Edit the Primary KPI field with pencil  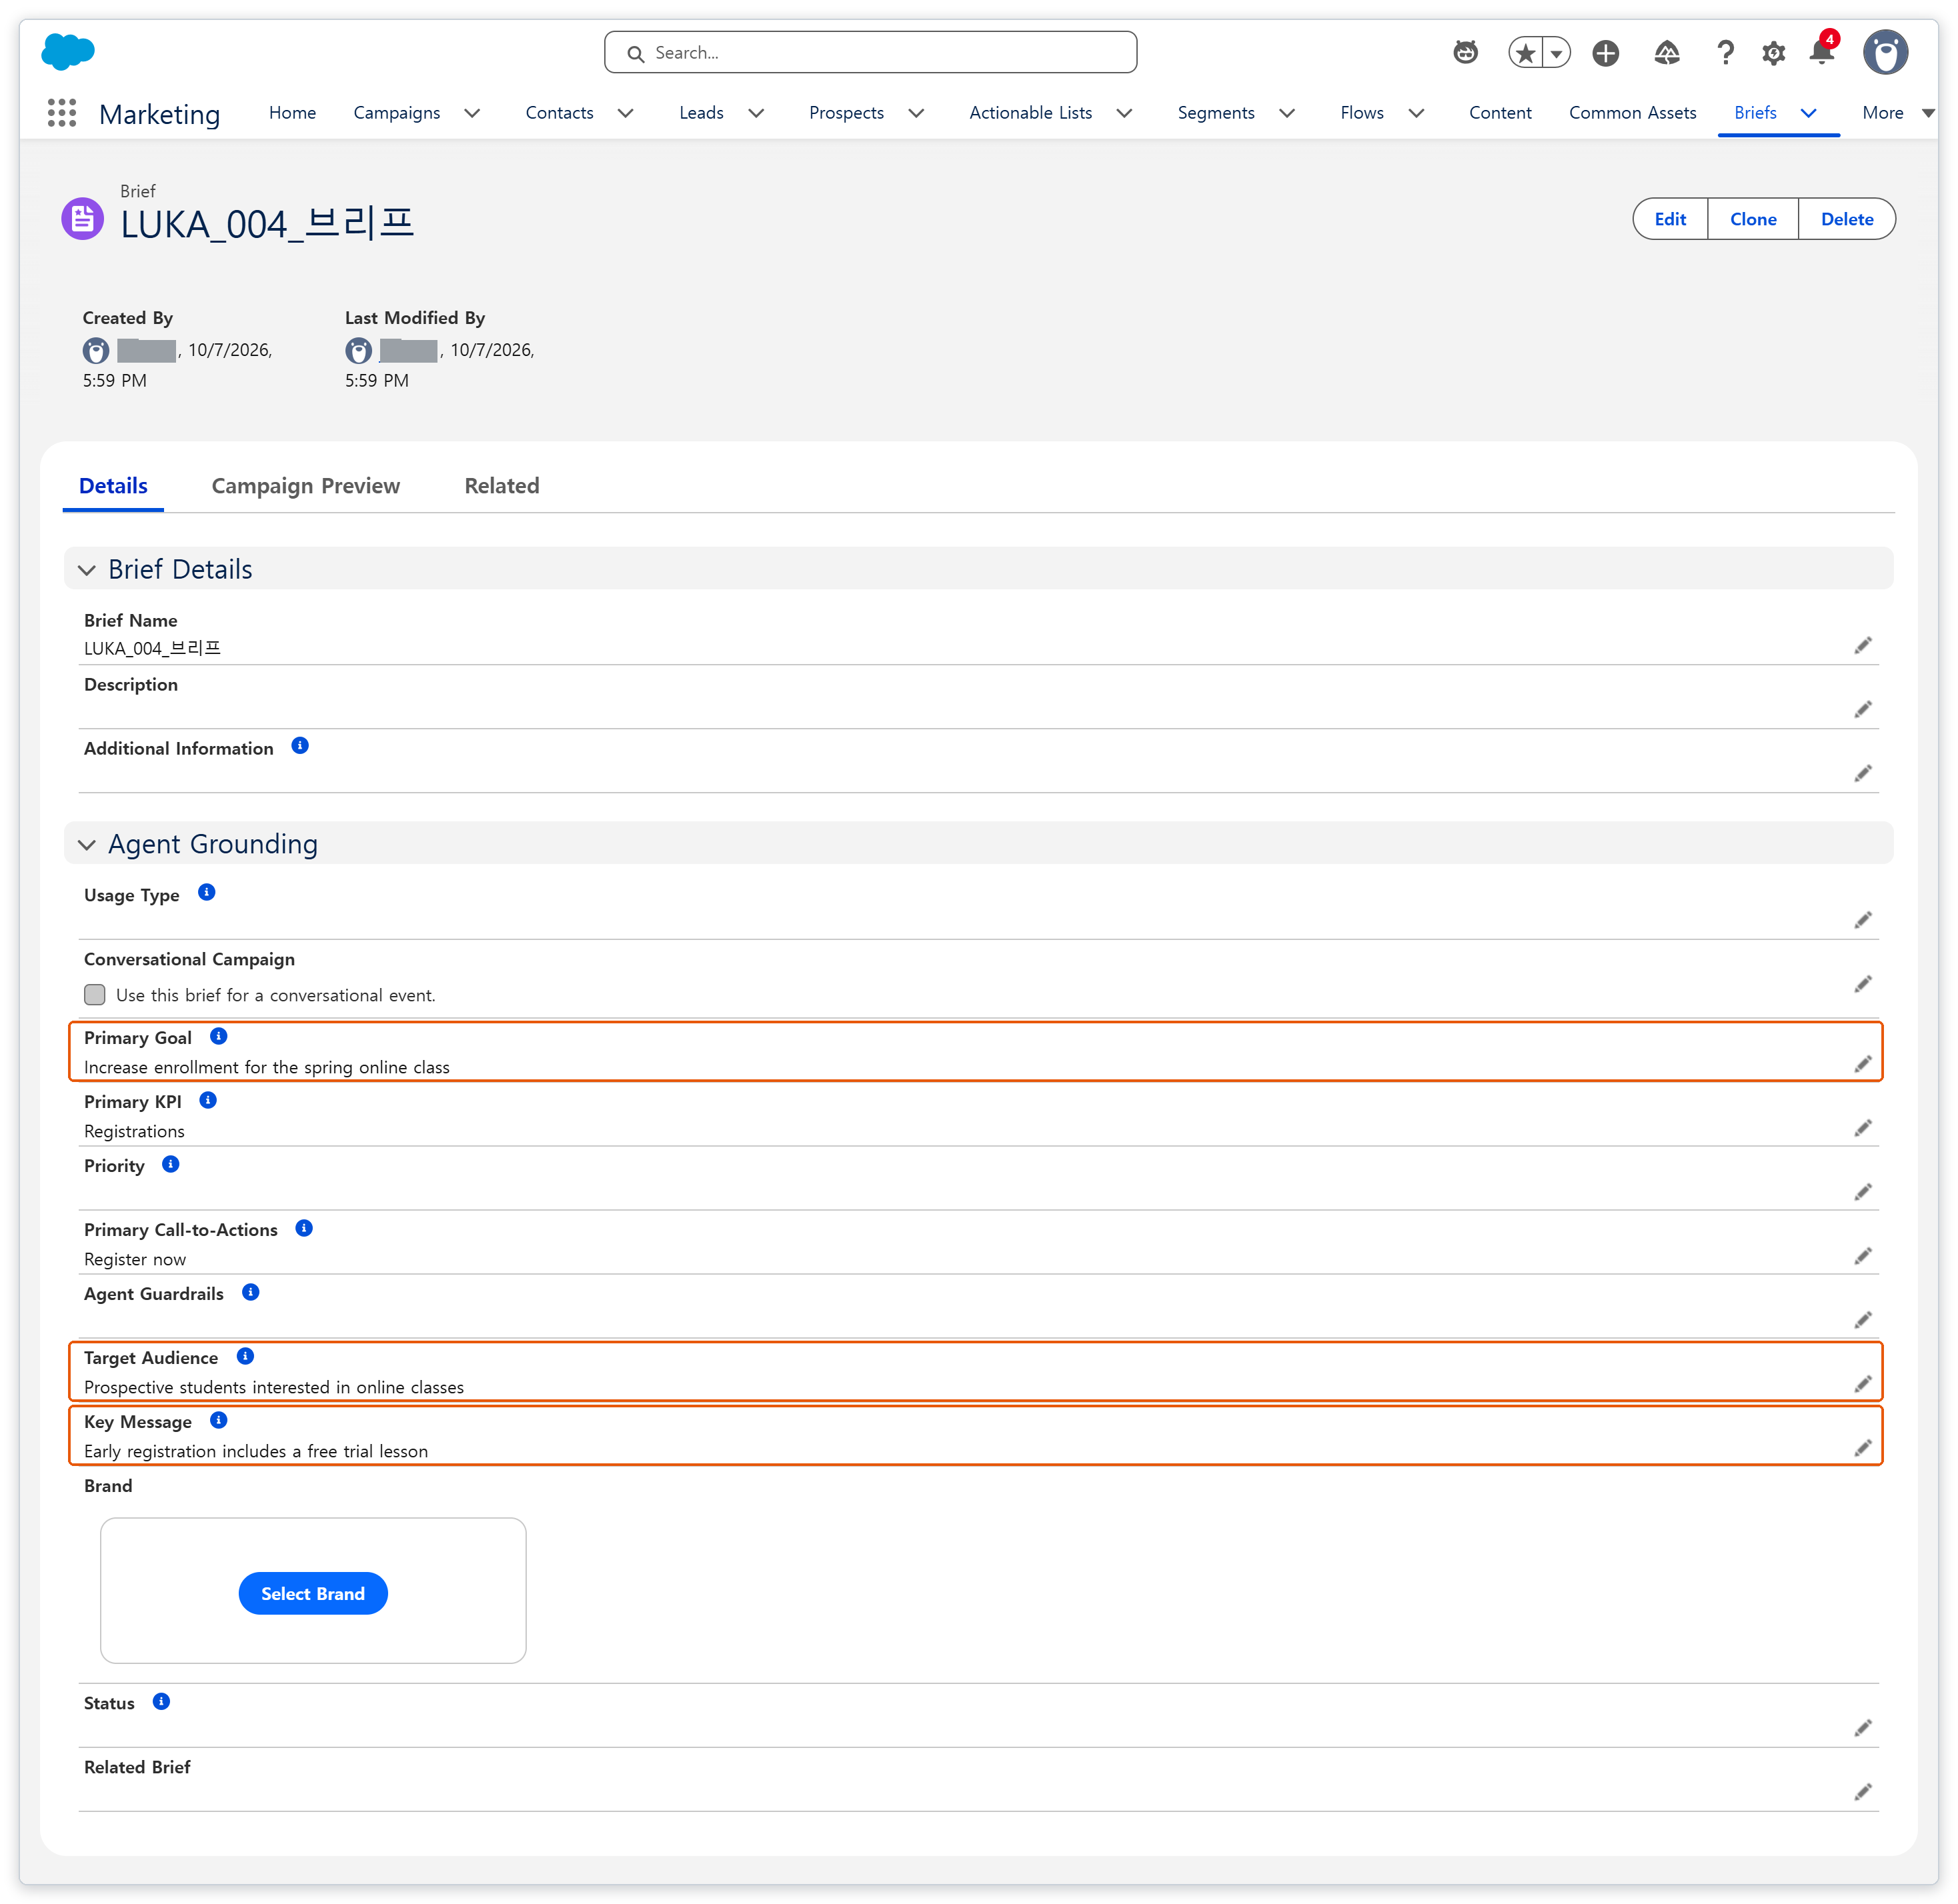point(1863,1128)
